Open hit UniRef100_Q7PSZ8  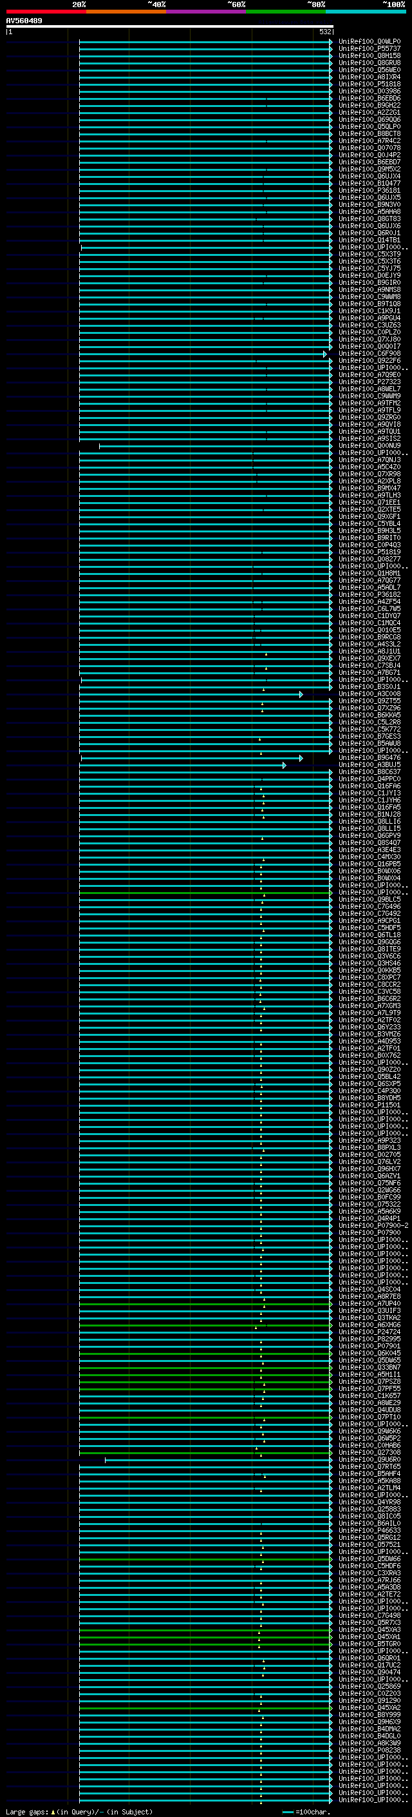[369, 1382]
